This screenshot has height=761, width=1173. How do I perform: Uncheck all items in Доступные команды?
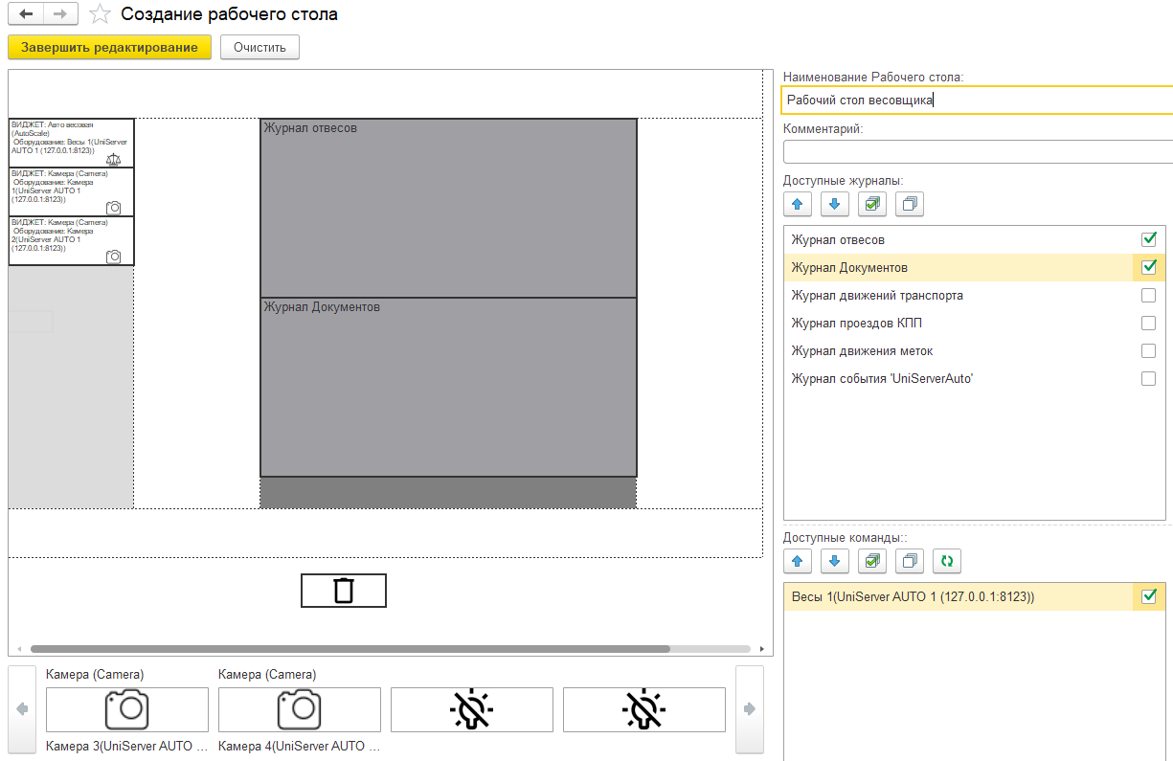pyautogui.click(x=910, y=562)
